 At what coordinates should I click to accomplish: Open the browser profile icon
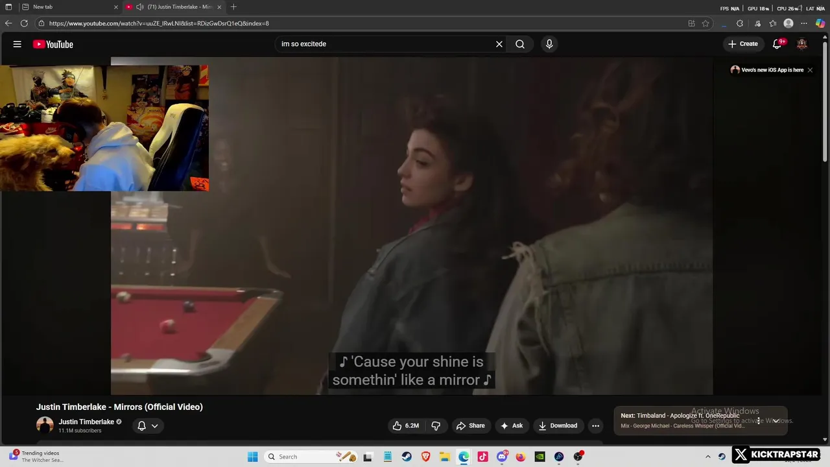coord(788,23)
